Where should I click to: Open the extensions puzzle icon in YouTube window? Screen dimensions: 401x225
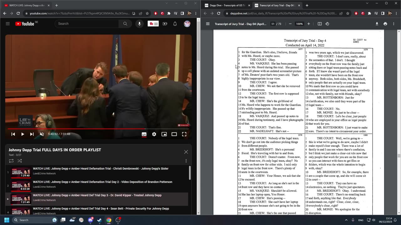tap(169, 13)
